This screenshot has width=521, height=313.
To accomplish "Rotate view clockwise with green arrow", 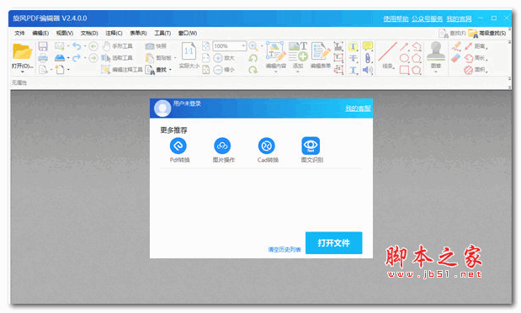I will (x=253, y=70).
